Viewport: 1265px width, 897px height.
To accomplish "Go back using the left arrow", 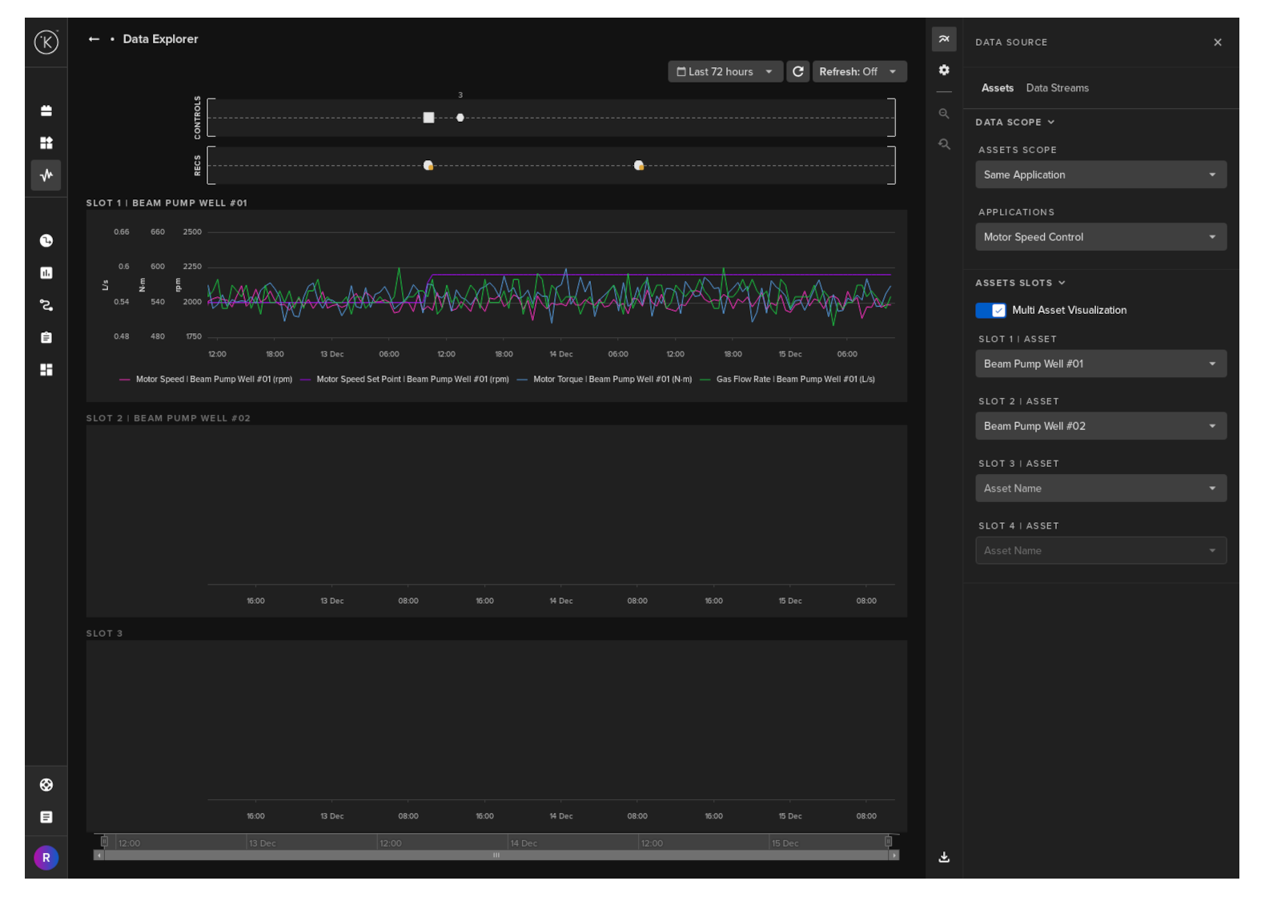I will [94, 39].
